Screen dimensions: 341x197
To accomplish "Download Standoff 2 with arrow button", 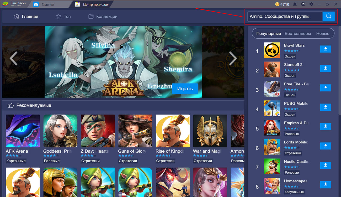I will pos(326,69).
